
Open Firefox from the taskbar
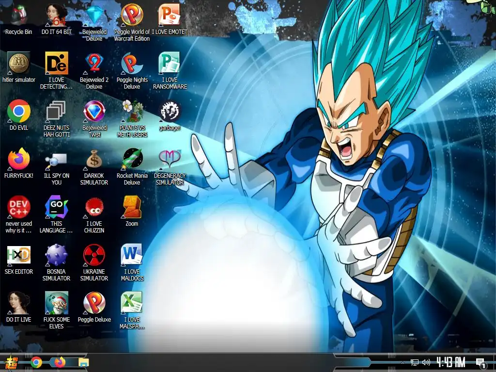[x=60, y=362]
